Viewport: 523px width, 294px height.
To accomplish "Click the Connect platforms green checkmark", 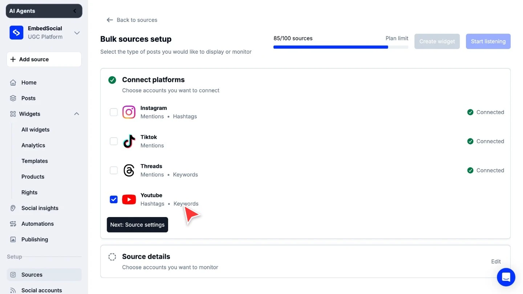I will point(112,80).
